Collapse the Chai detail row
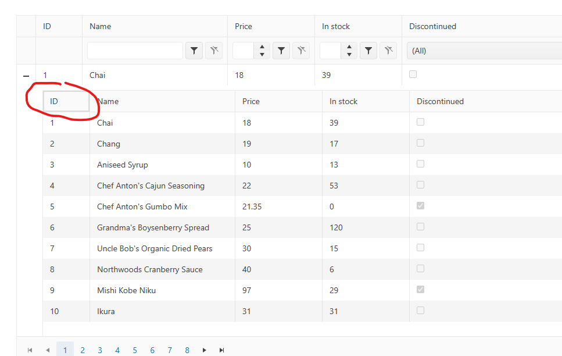The height and width of the screenshot is (356, 562). (26, 75)
